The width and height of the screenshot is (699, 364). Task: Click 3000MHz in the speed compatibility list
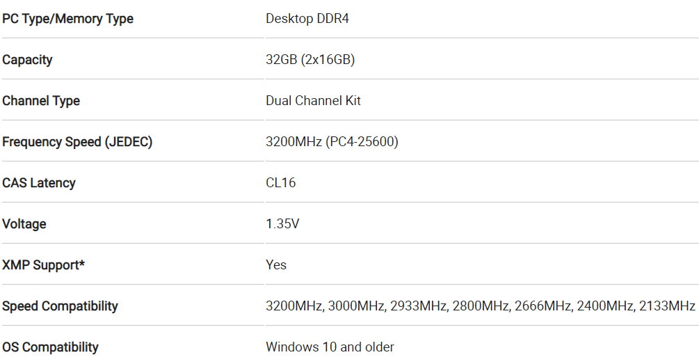pos(356,306)
